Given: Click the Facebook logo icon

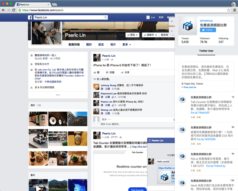Looking at the screenshot, I should pos(30,18).
